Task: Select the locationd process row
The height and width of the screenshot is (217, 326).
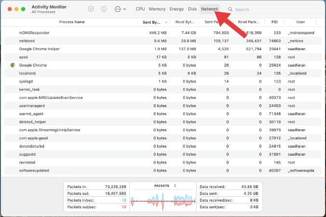Action: 163,73
